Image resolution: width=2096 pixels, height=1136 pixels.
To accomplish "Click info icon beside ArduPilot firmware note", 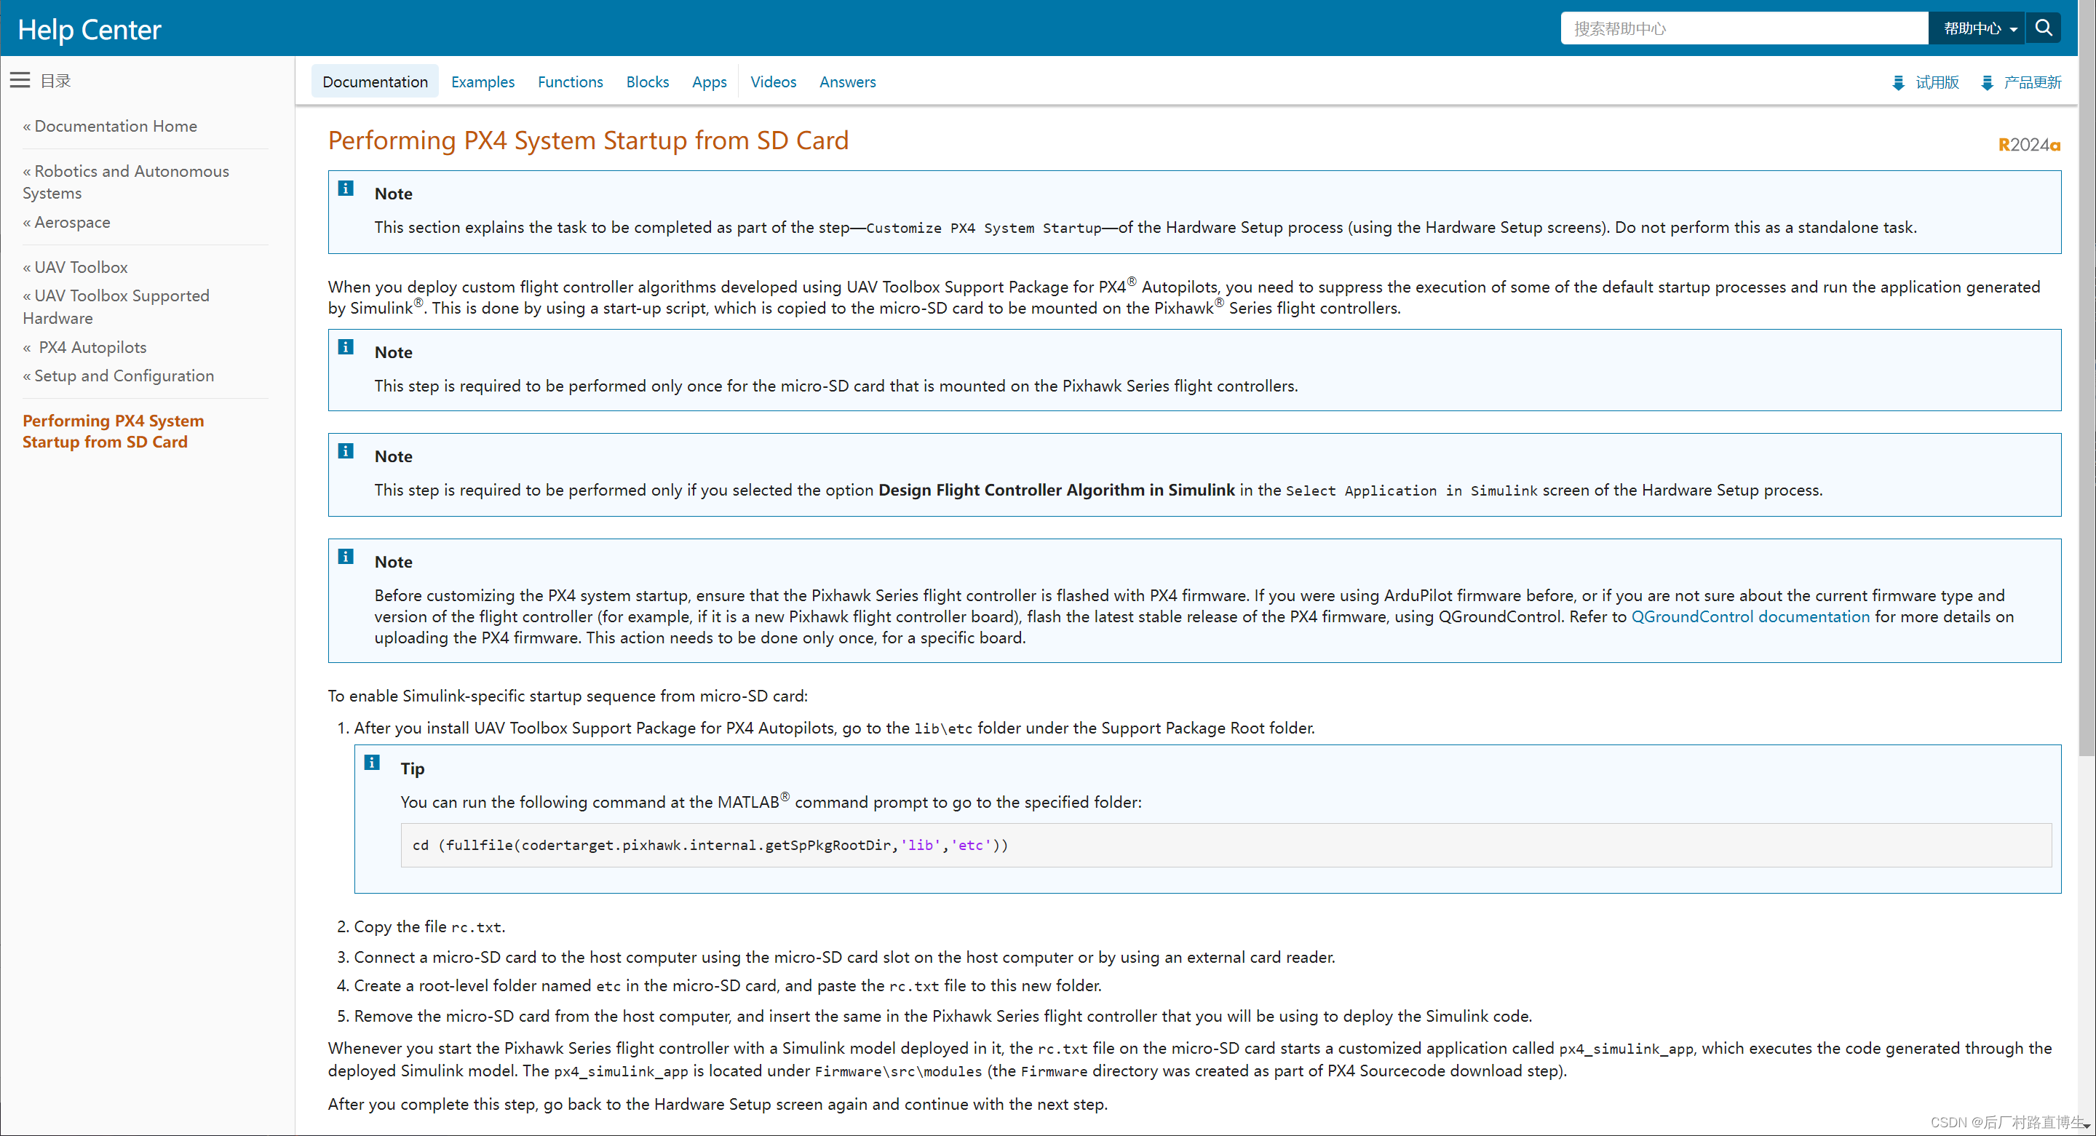I will pos(346,557).
